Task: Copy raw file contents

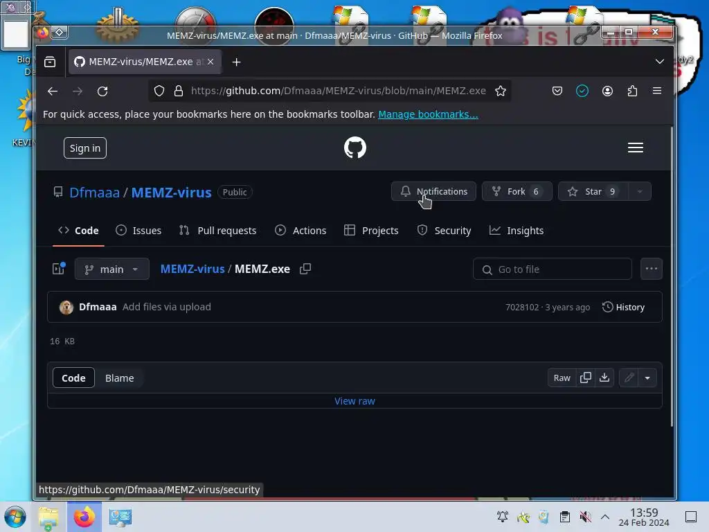Action: pos(586,378)
